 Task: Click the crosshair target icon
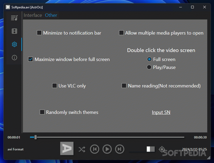162,149
